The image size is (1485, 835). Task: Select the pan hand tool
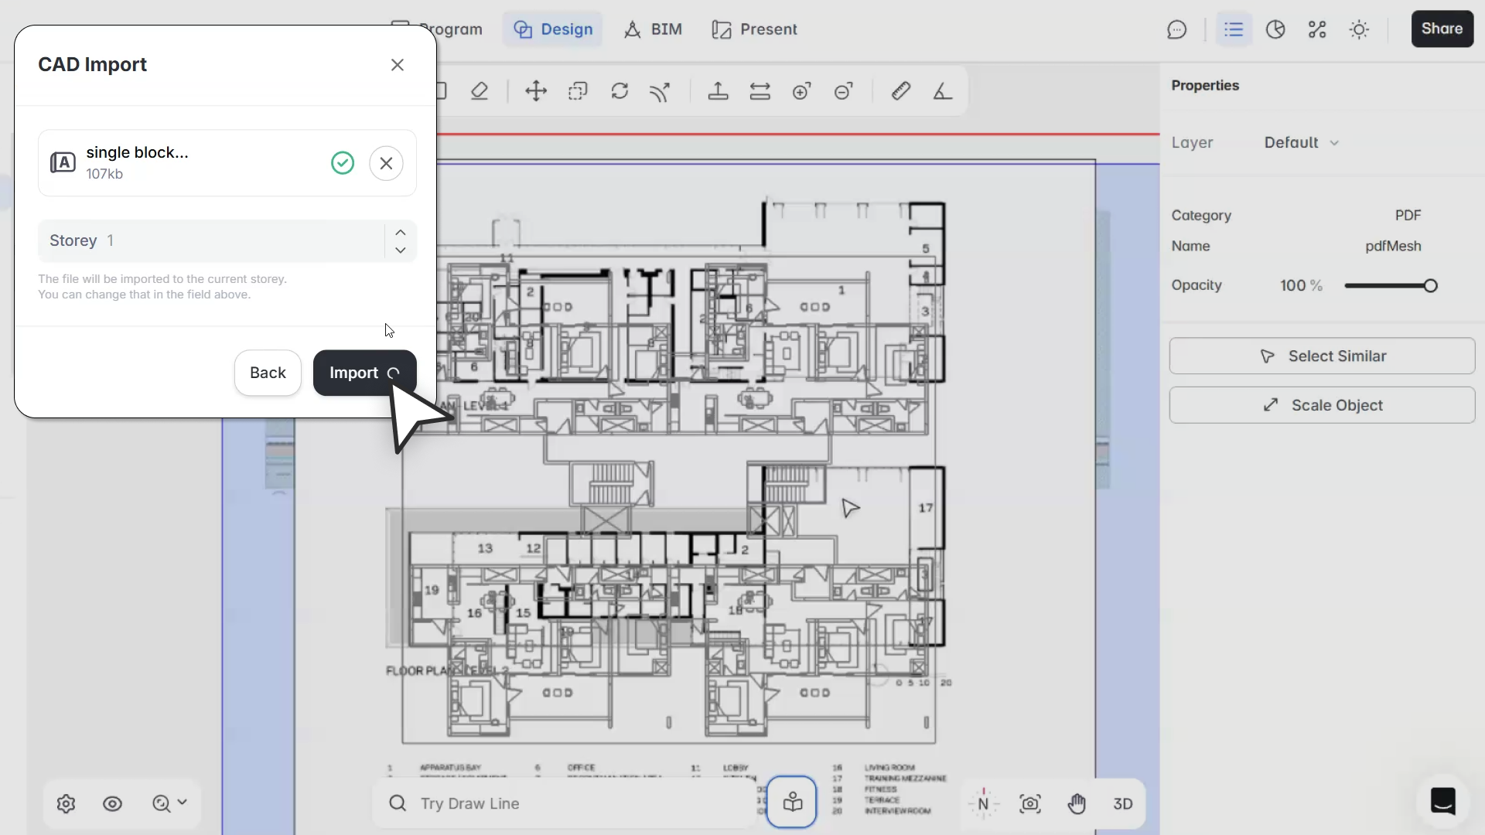(1077, 804)
